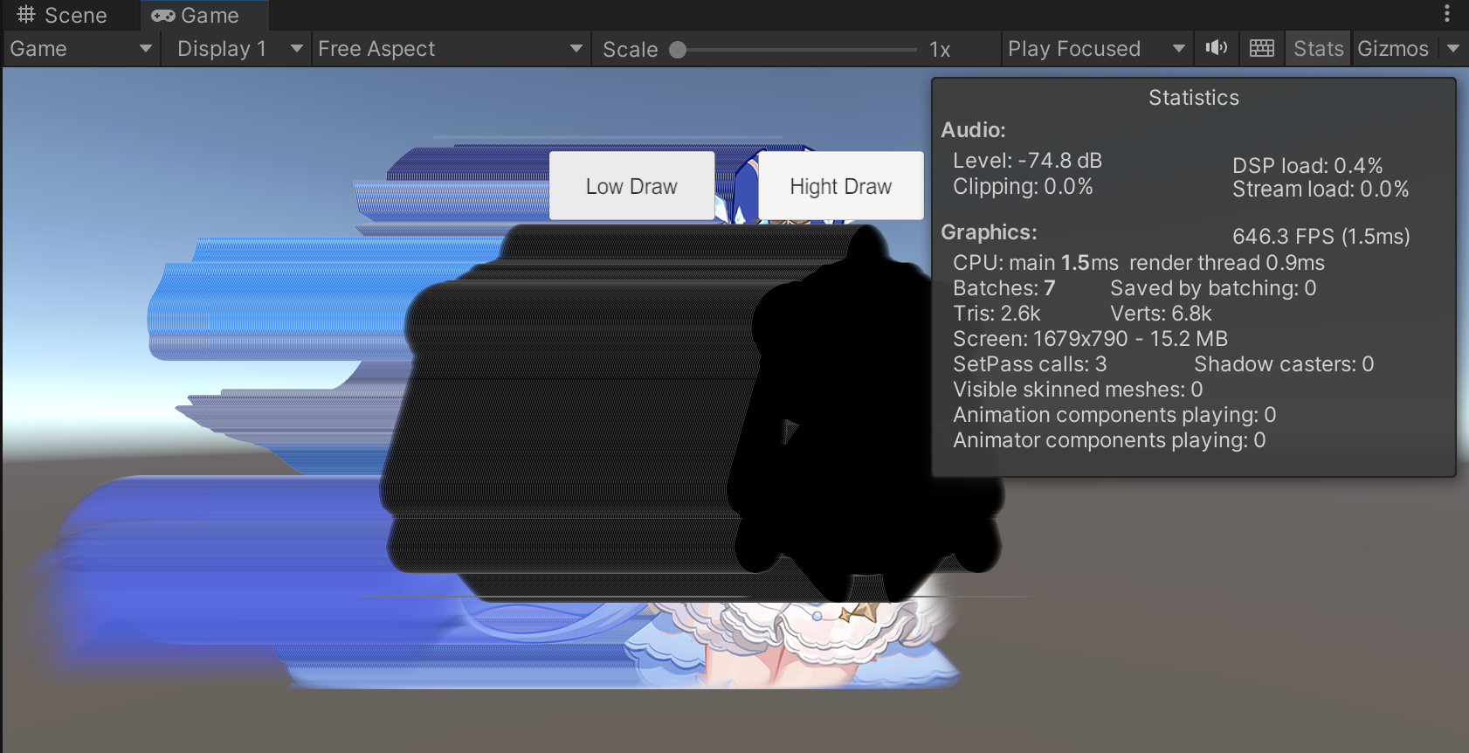Toggle the Stats overlay button
The height and width of the screenshot is (753, 1469).
coord(1318,49)
